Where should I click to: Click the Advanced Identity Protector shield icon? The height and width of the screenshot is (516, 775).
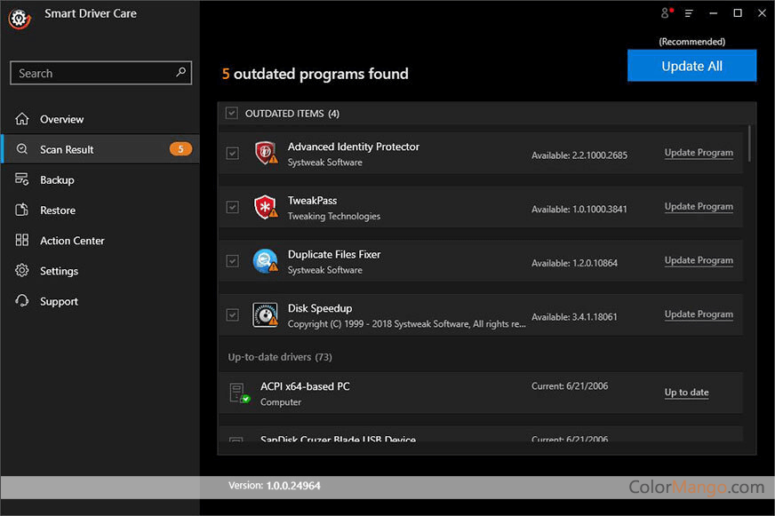click(265, 153)
